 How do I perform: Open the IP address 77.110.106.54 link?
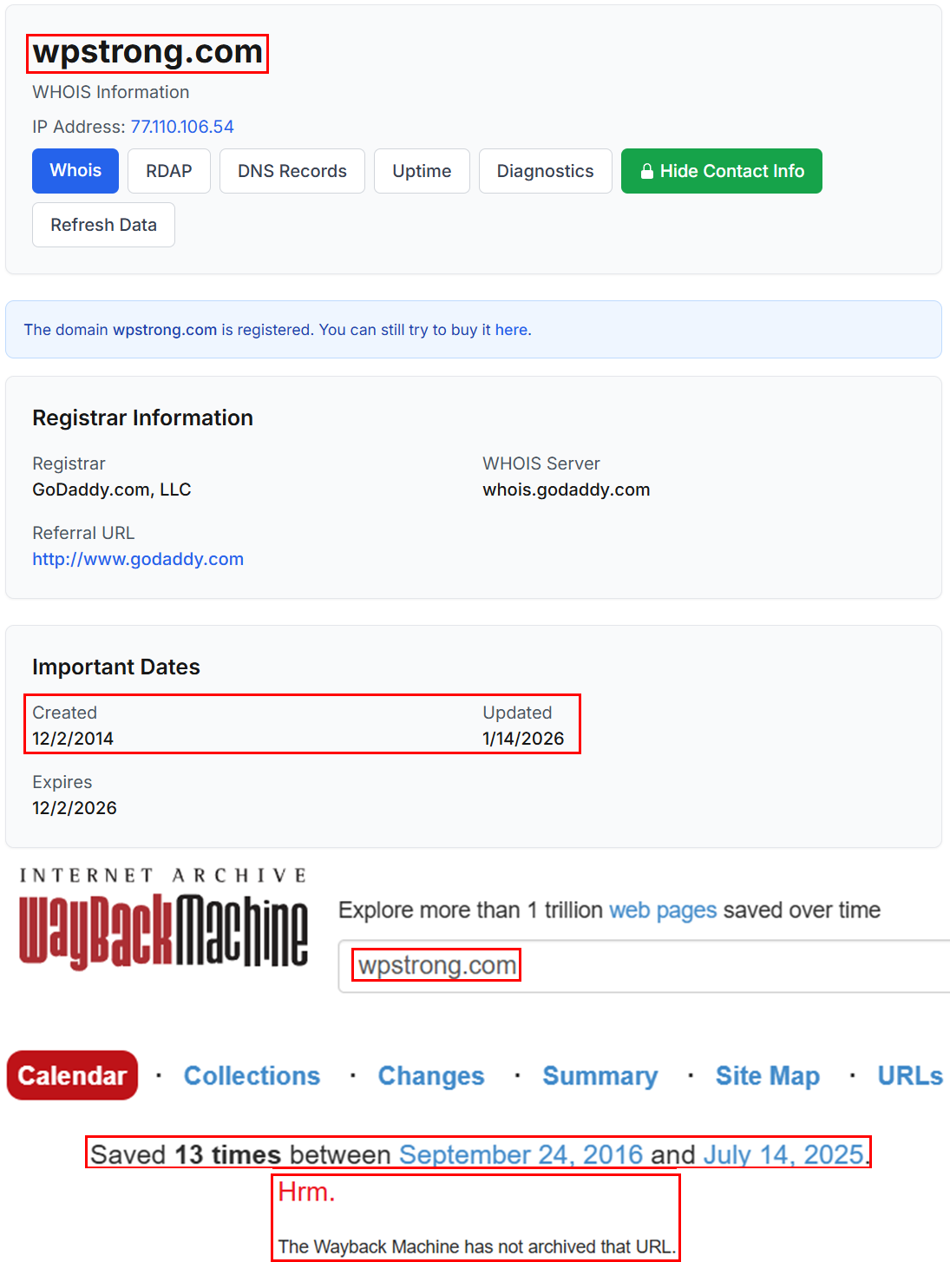coord(180,127)
